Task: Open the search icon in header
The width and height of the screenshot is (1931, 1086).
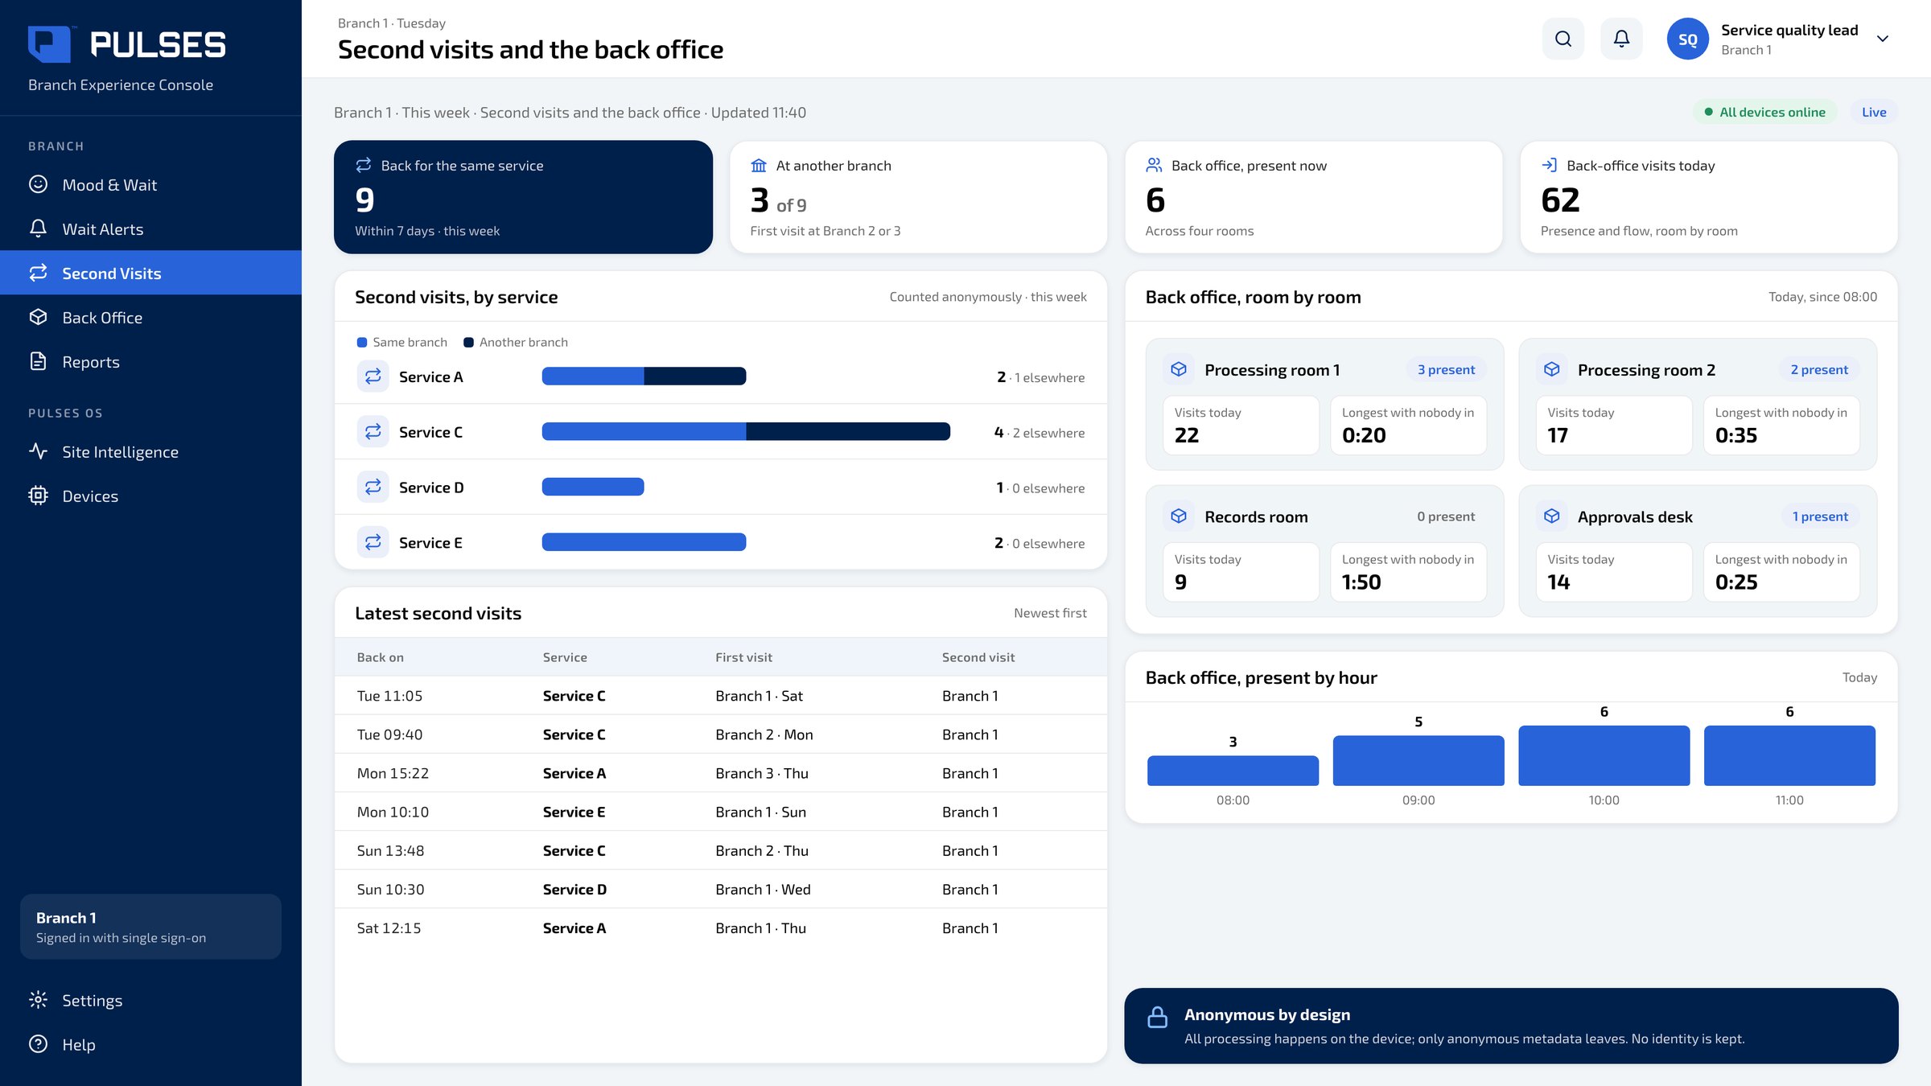Action: (1563, 39)
